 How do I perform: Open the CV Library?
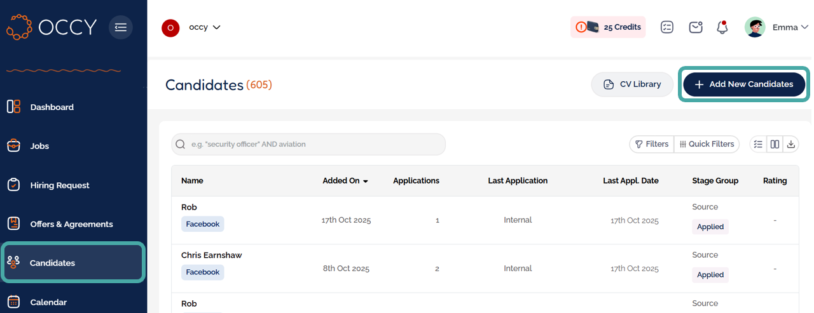(632, 84)
